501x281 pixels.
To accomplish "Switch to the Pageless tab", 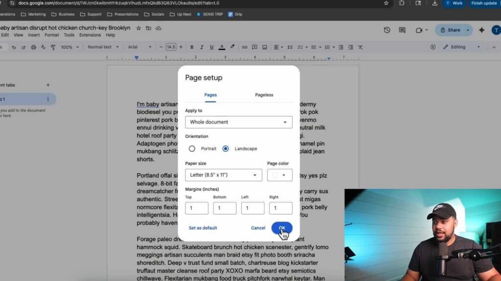I will 264,95.
